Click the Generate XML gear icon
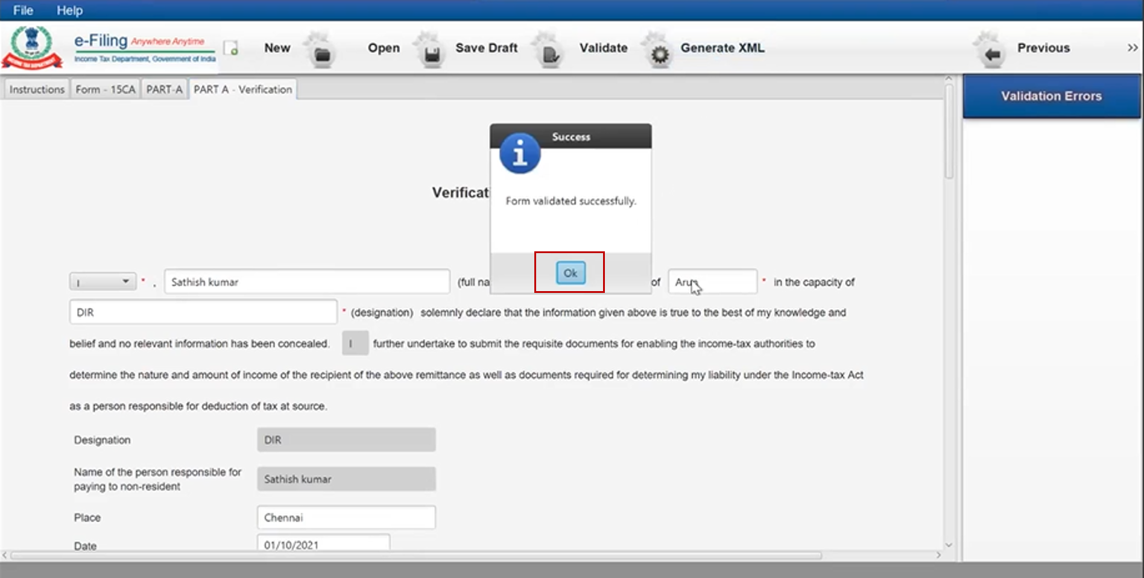Viewport: 1144px width, 578px height. click(660, 54)
